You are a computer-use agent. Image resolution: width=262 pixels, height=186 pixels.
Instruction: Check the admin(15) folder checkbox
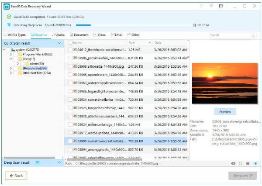[22, 63]
